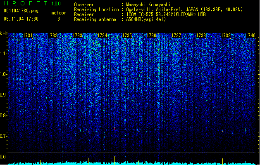Click the meteor label

59,13
